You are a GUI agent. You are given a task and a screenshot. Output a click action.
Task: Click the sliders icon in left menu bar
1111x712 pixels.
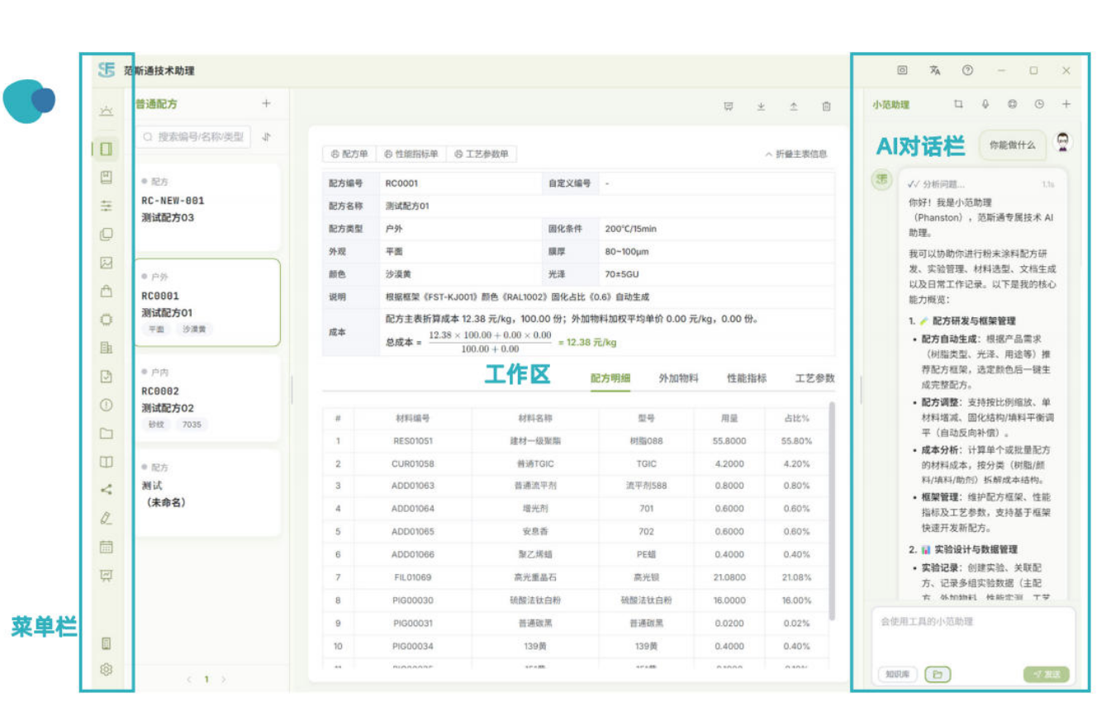106,206
